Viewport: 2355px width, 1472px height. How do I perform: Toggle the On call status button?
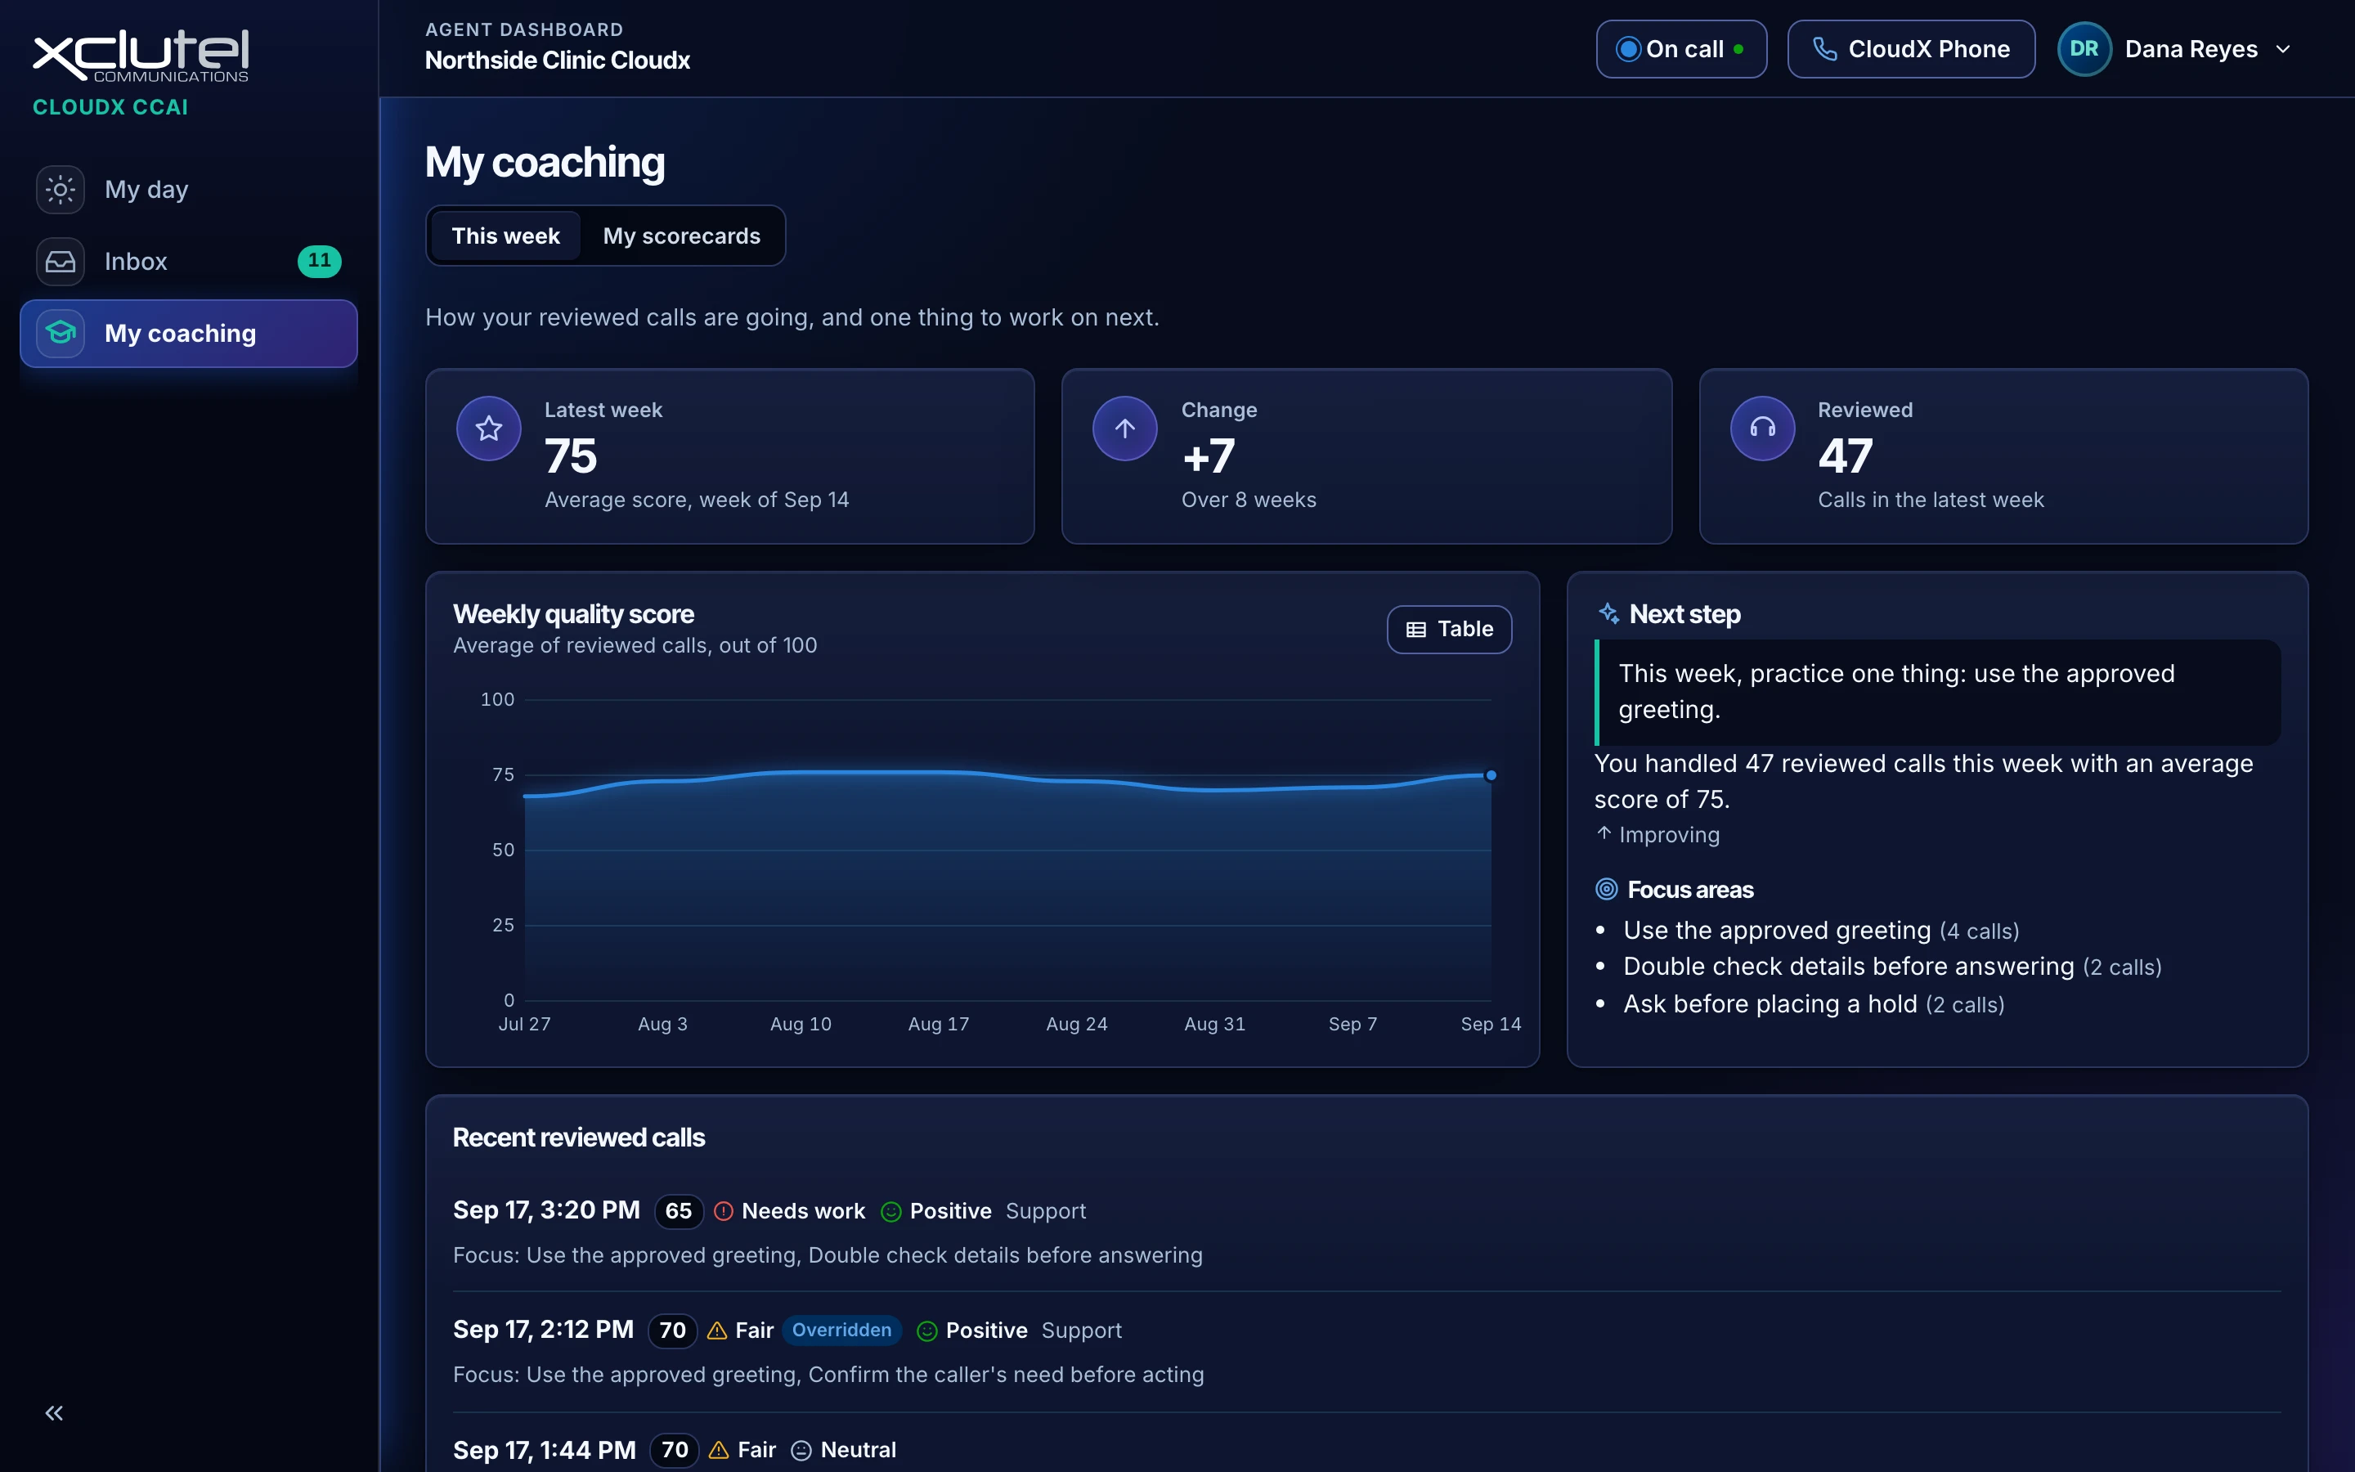click(1680, 49)
